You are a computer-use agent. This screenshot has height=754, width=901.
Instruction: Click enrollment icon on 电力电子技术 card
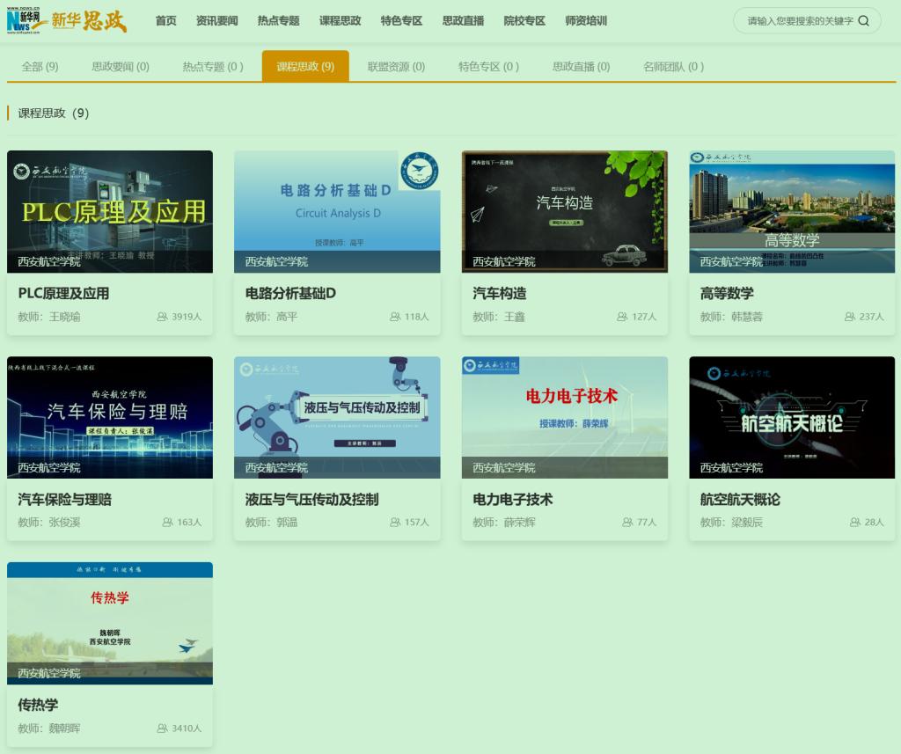click(627, 523)
